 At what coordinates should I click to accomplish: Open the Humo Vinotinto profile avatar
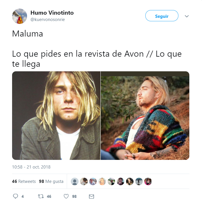pyautogui.click(x=20, y=16)
